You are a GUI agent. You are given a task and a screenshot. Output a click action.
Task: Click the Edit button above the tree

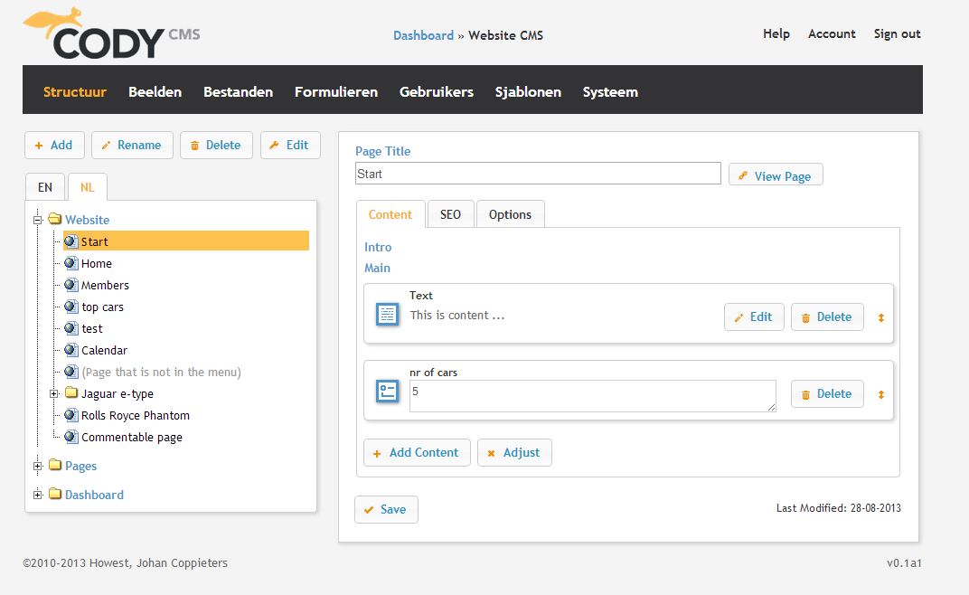click(x=290, y=145)
